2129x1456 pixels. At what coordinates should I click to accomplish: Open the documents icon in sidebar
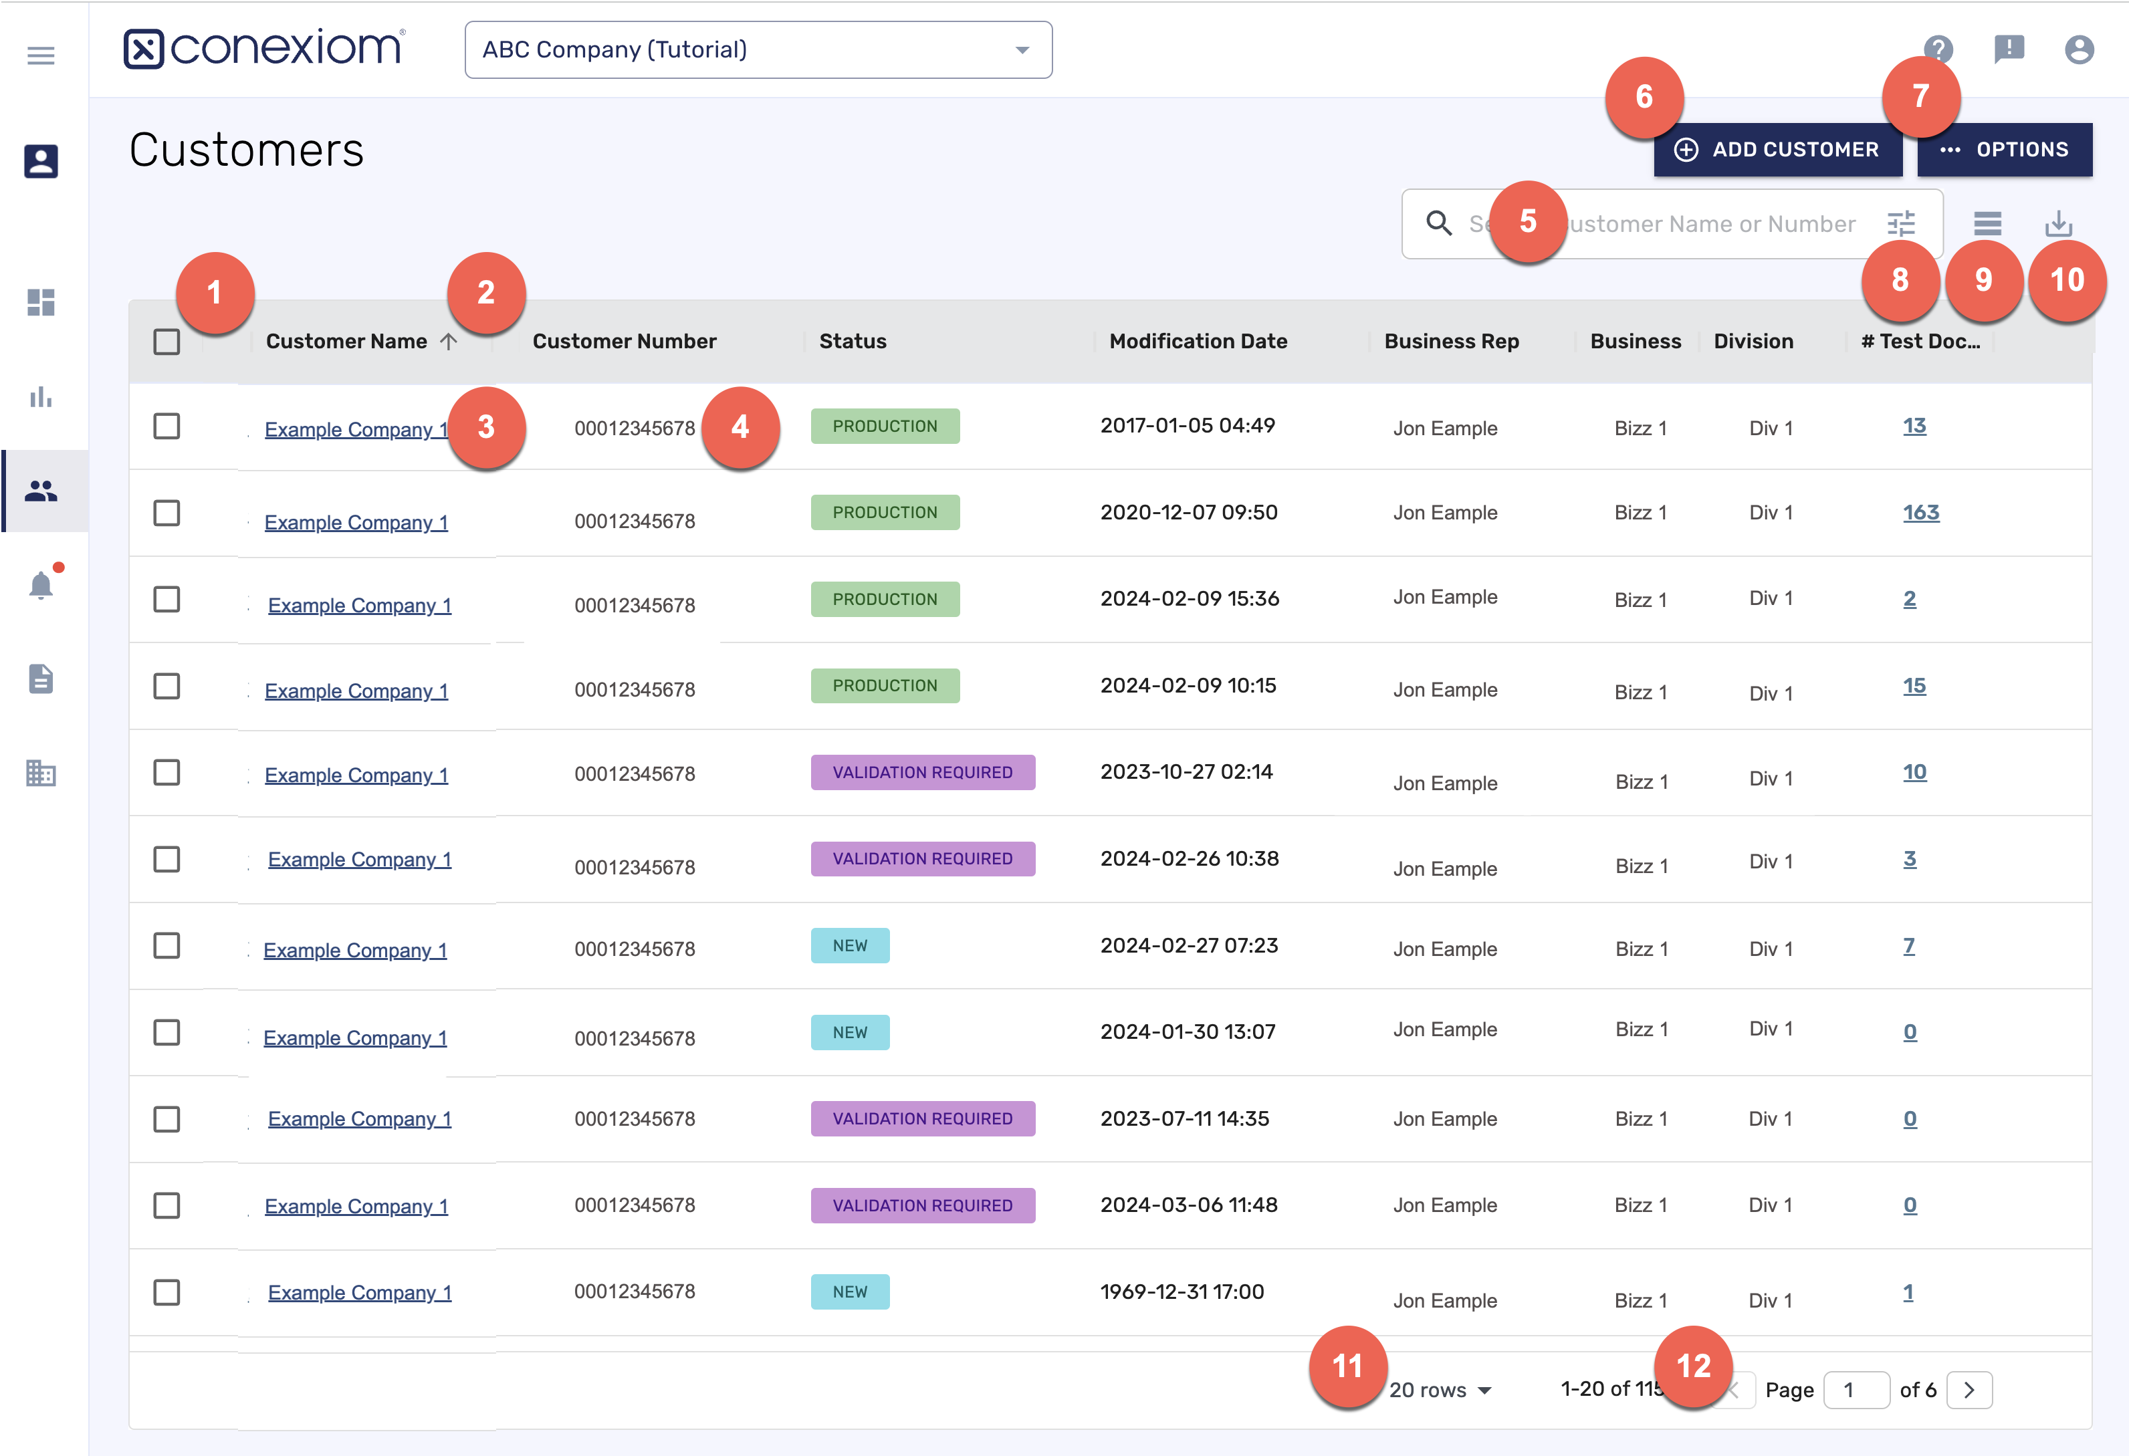coord(41,679)
